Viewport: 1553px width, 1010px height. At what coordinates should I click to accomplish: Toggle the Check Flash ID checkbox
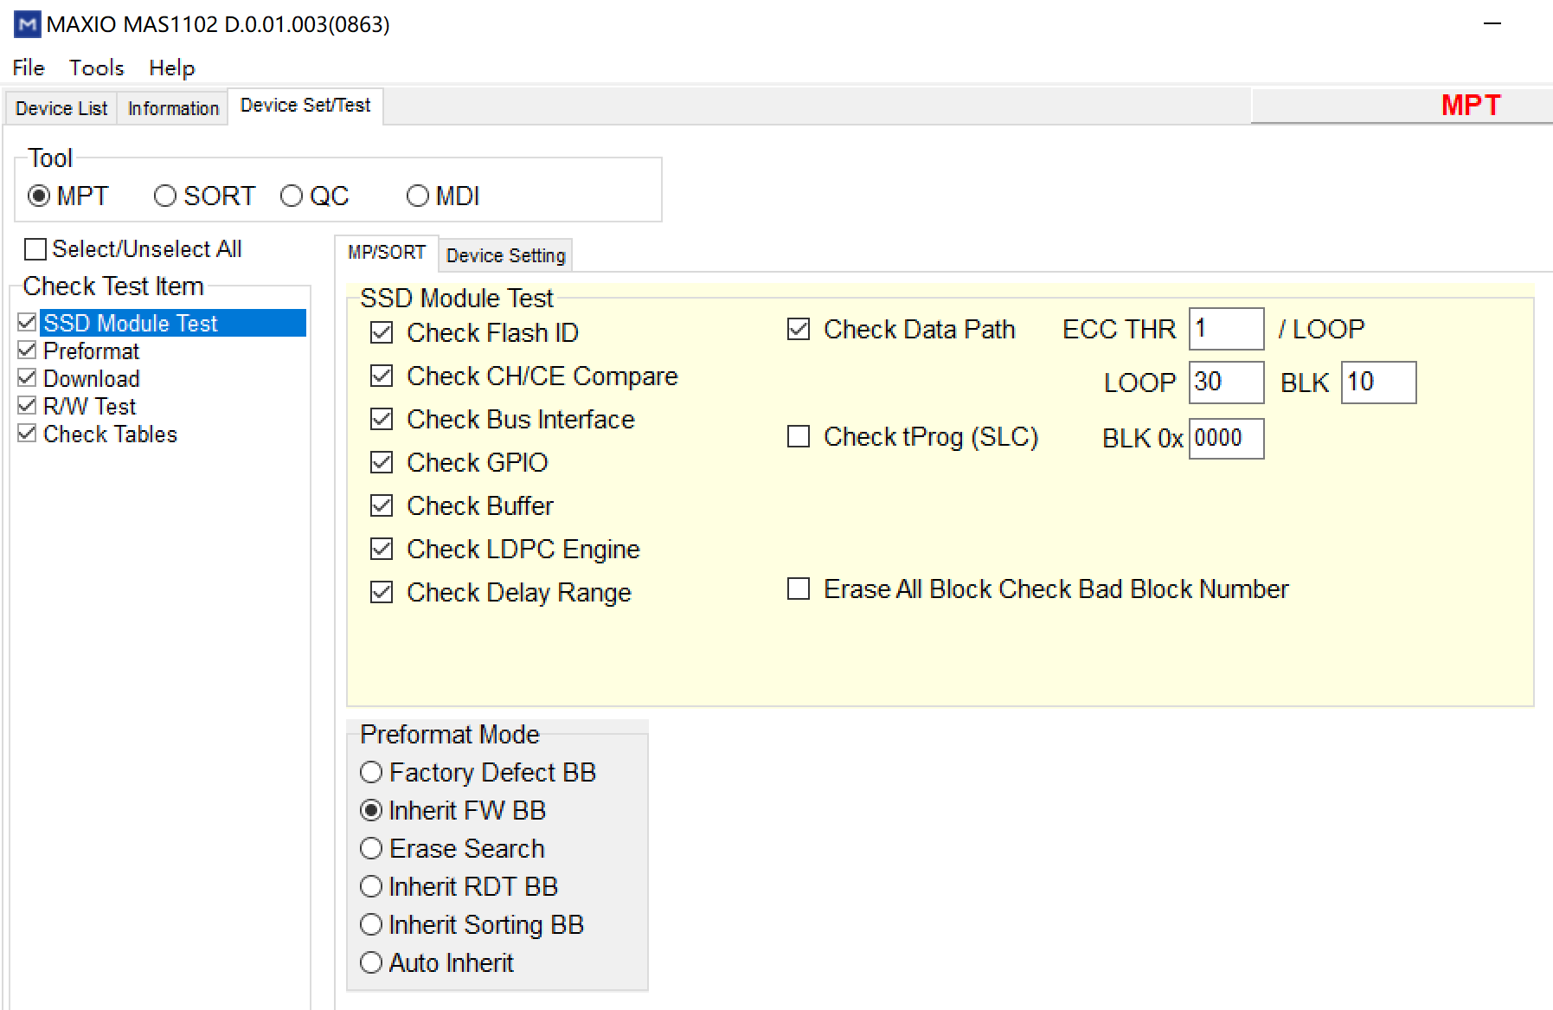[382, 333]
